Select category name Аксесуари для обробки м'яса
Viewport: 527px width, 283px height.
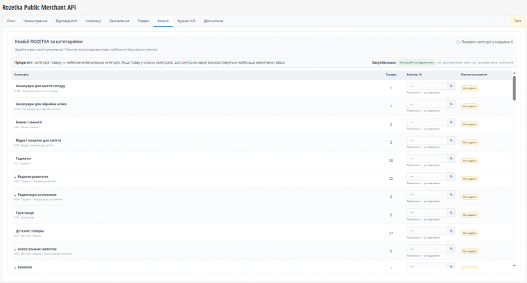[x=41, y=104]
